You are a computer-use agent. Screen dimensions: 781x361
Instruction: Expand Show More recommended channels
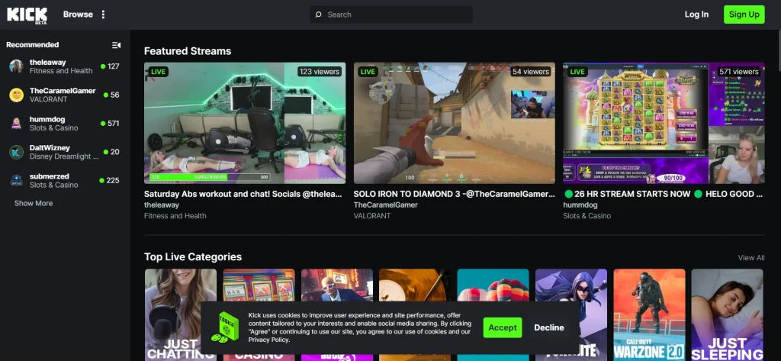34,204
